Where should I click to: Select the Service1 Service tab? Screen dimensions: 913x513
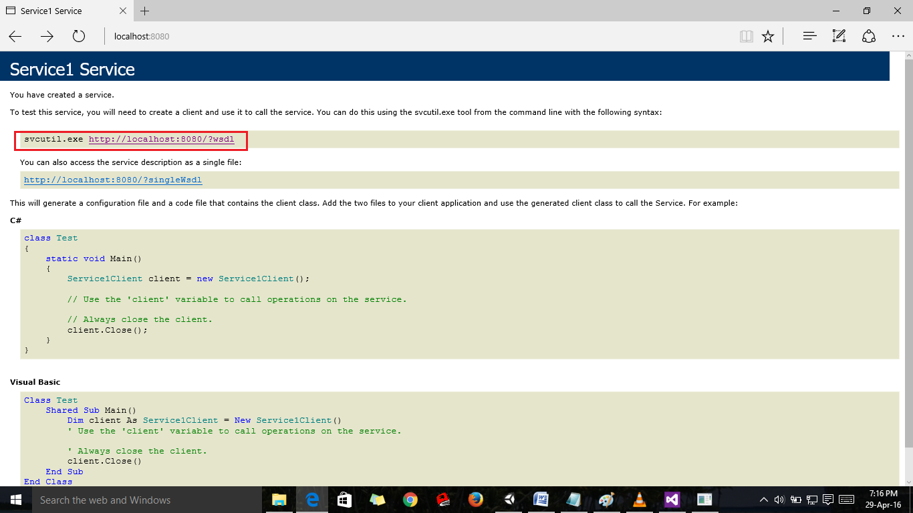tap(67, 11)
